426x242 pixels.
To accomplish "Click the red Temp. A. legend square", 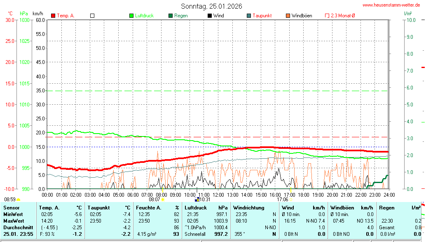I will click(53, 16).
